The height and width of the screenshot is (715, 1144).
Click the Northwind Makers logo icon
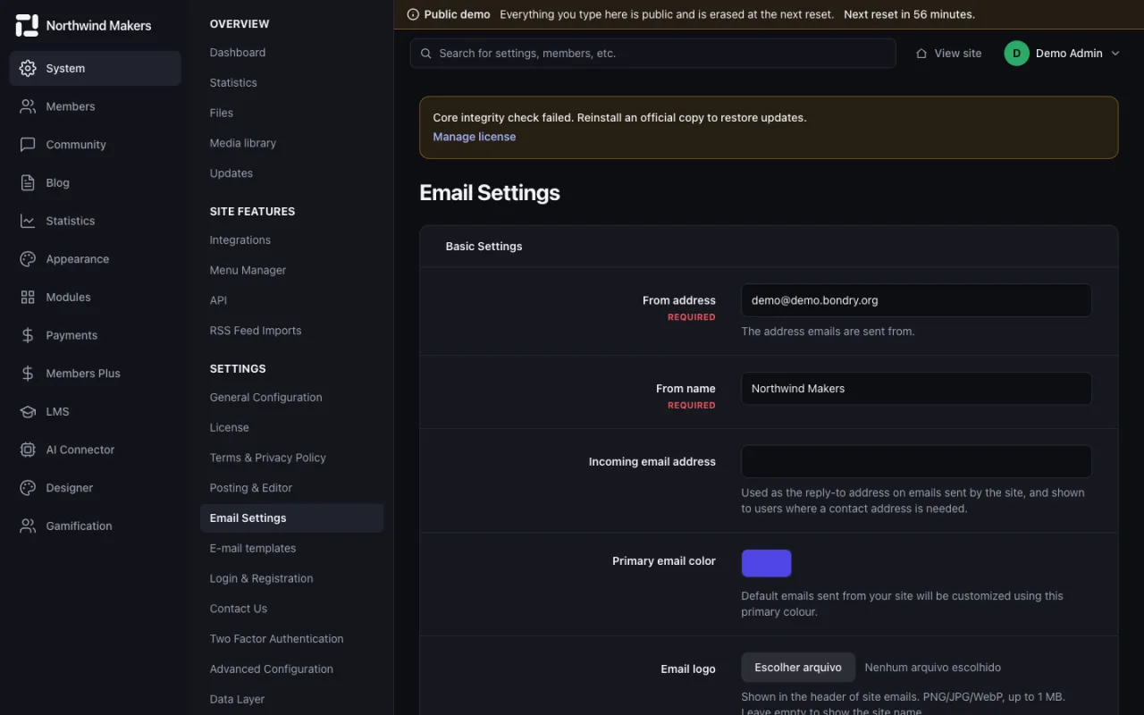pyautogui.click(x=27, y=26)
